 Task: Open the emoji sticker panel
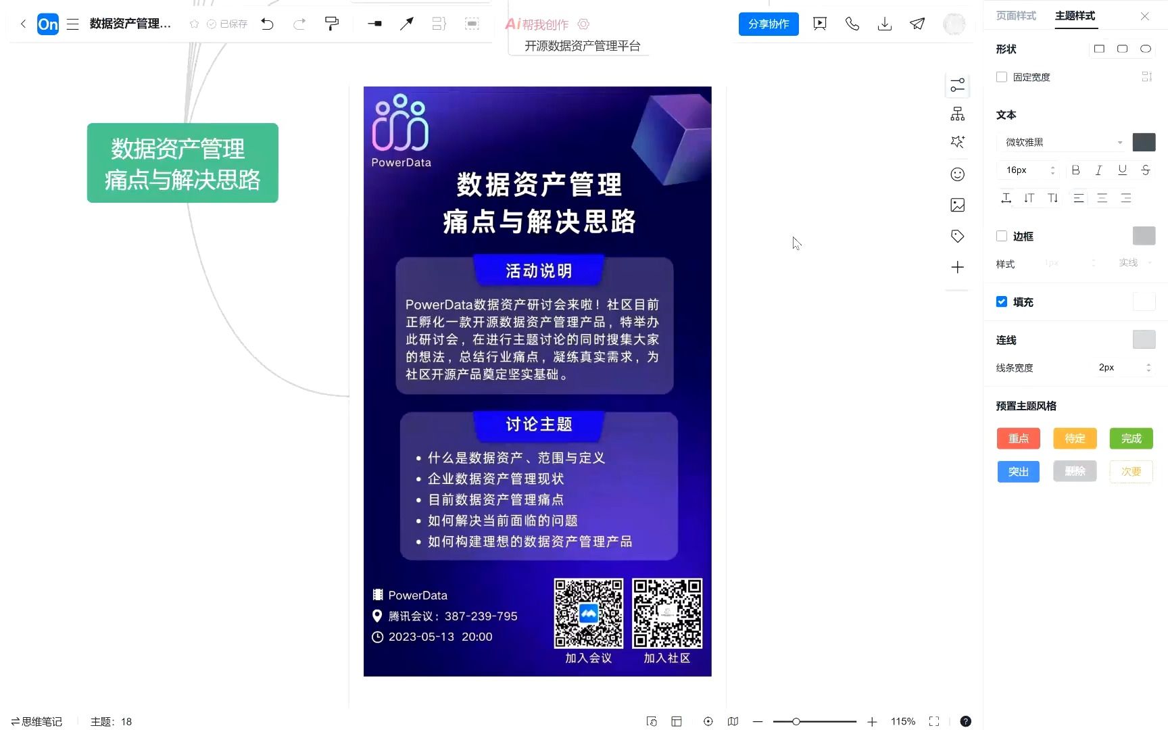tap(957, 174)
